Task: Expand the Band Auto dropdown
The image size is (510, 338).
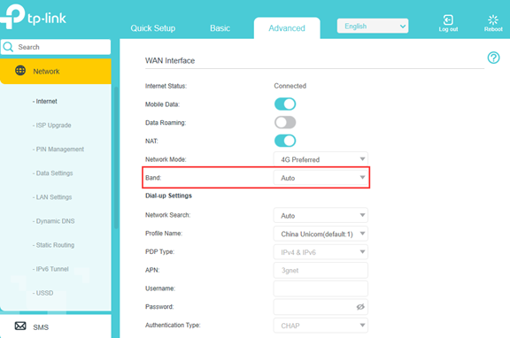Action: pyautogui.click(x=321, y=178)
